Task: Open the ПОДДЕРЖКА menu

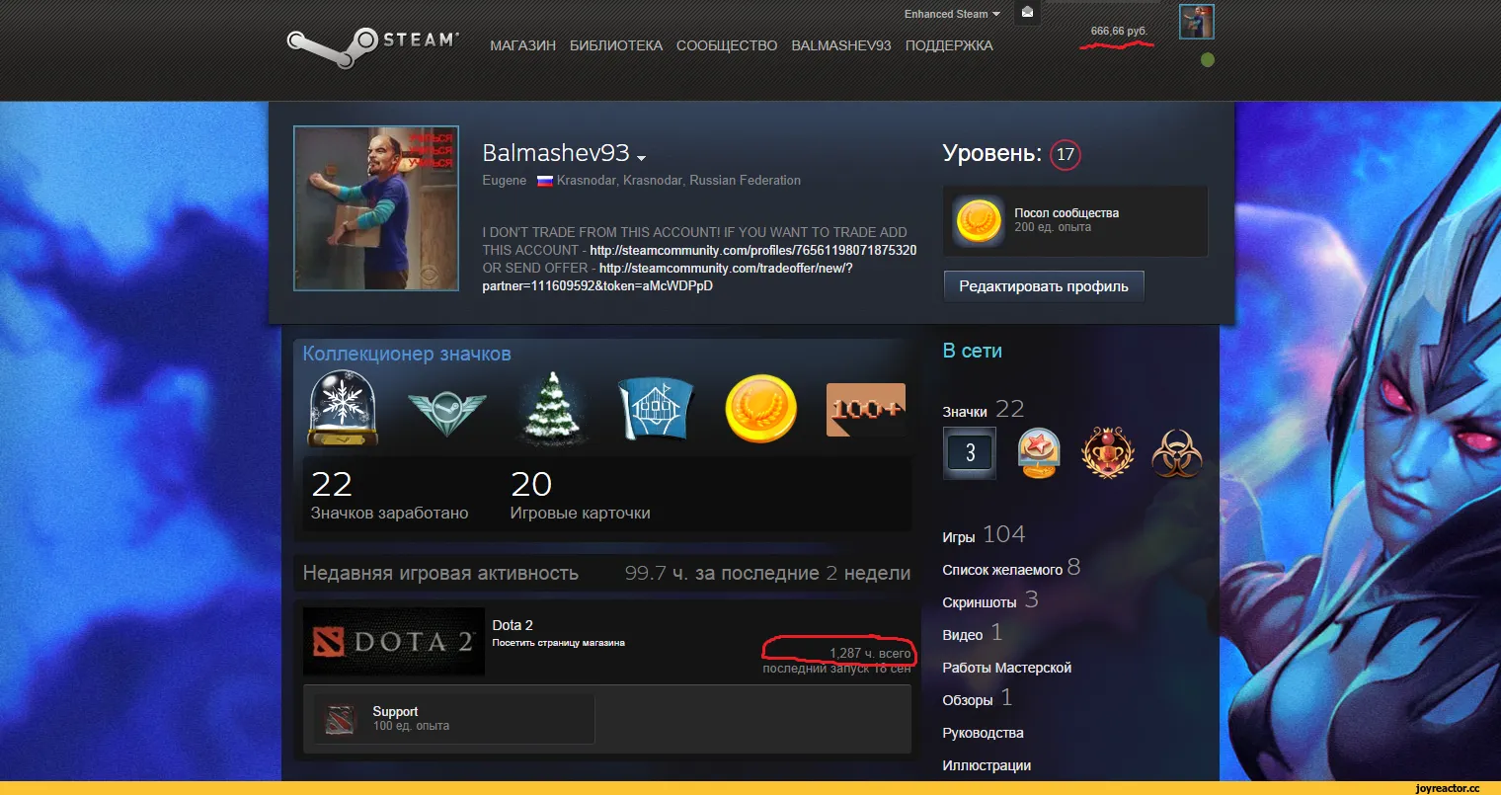Action: point(949,45)
